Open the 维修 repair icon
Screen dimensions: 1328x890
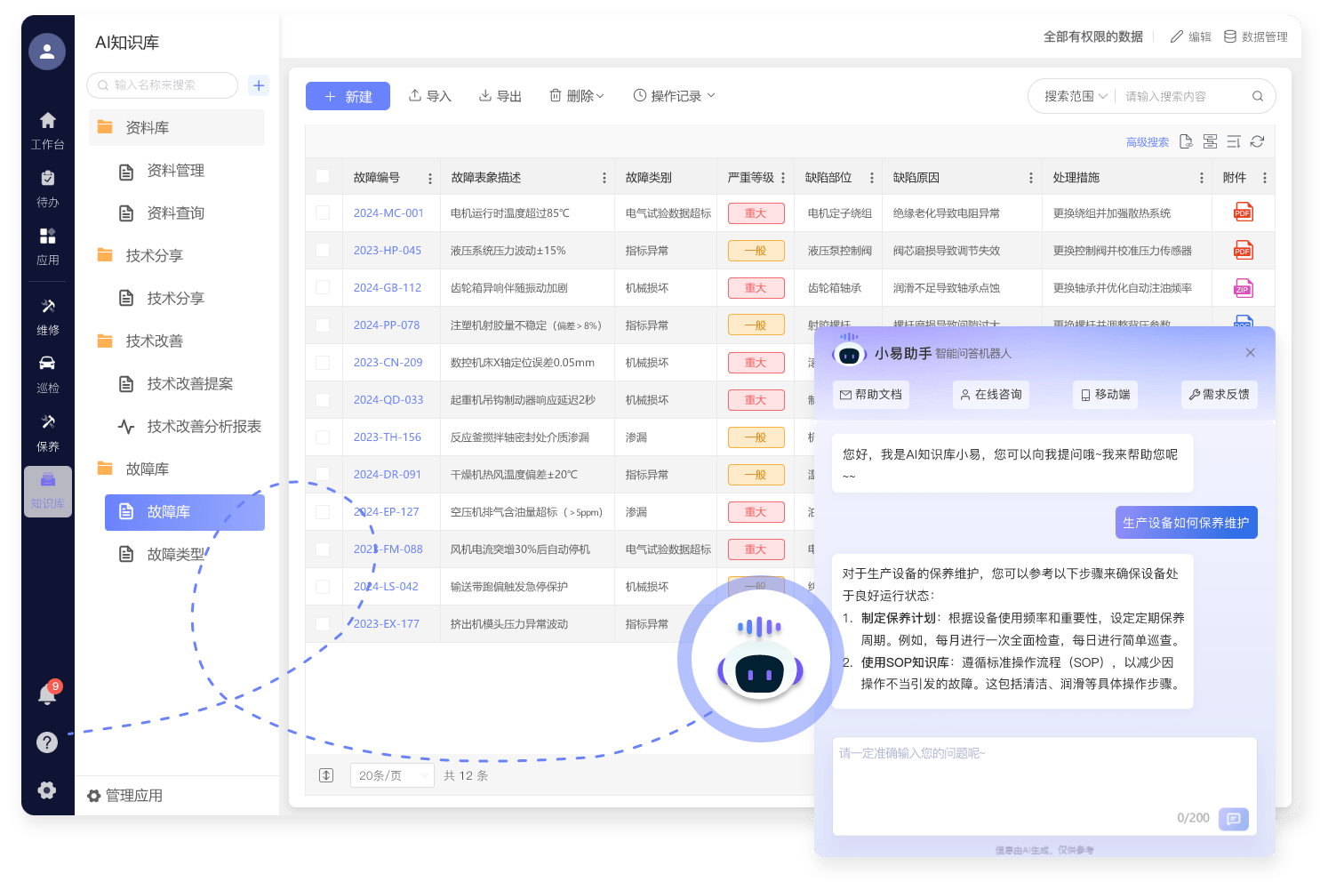click(48, 307)
